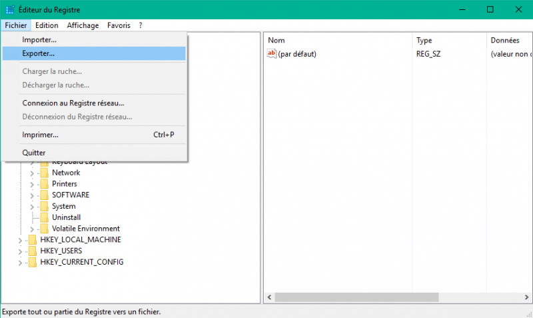Select HKEY_CURRENT_CONFIG in the tree

(x=81, y=262)
